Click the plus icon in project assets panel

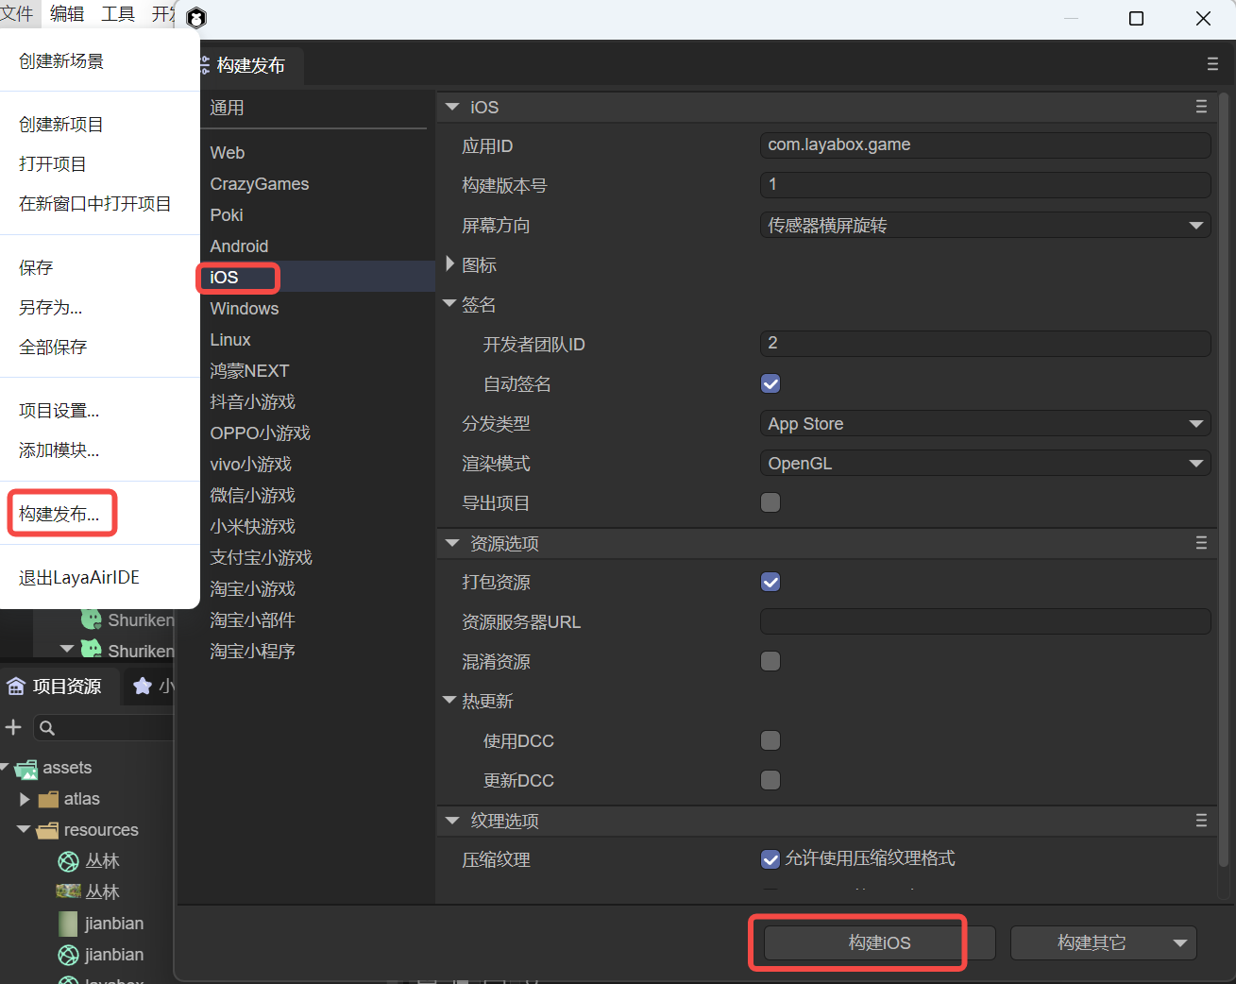(13, 727)
